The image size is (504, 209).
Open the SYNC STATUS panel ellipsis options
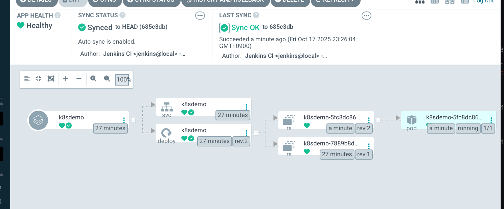200,16
